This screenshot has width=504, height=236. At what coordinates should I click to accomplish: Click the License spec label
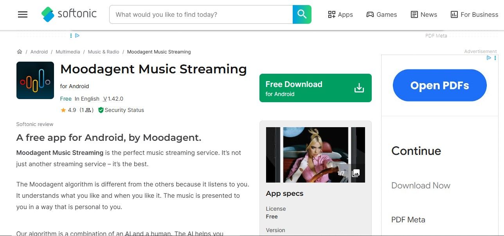point(276,209)
